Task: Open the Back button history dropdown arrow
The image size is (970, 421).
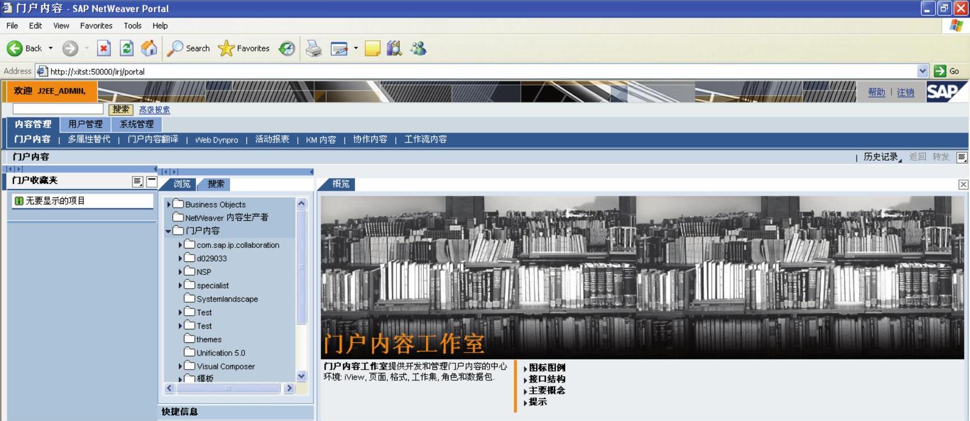Action: (x=51, y=49)
